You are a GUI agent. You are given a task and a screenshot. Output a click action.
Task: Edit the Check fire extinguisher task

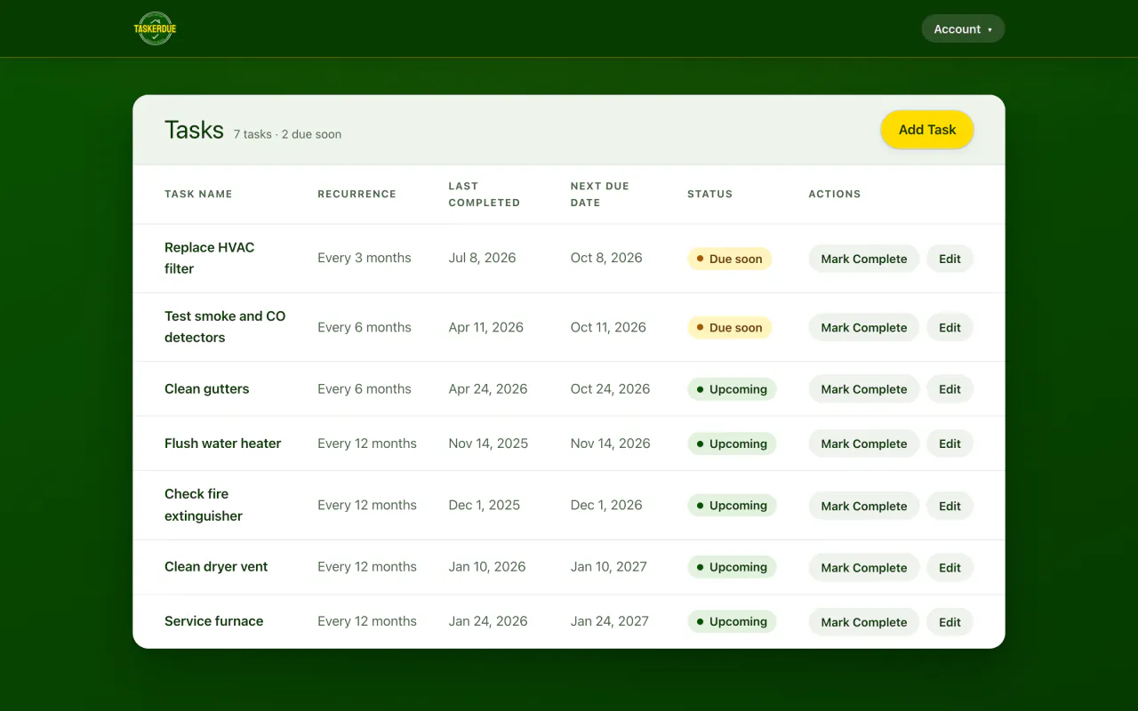(x=950, y=506)
